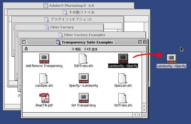Image resolution: width=191 pixels, height=124 pixels.
Task: Select the LumOpac.afs file icon
Action: click(x=44, y=78)
